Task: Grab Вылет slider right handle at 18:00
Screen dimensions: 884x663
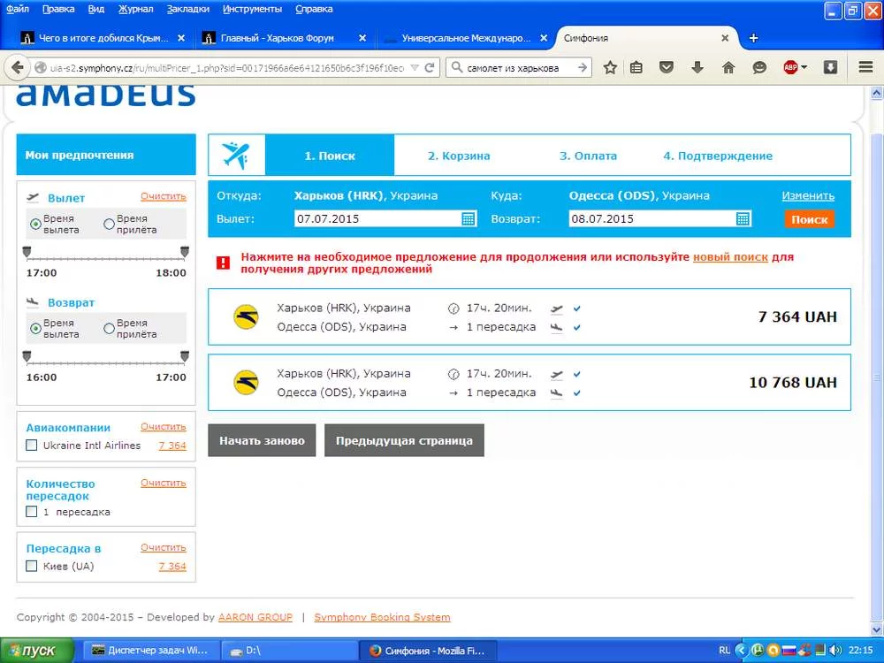Action: click(x=185, y=253)
